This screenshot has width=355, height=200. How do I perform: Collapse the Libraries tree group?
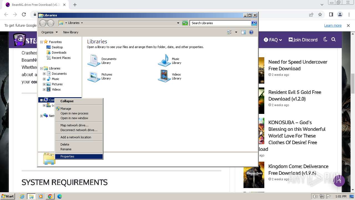41,68
